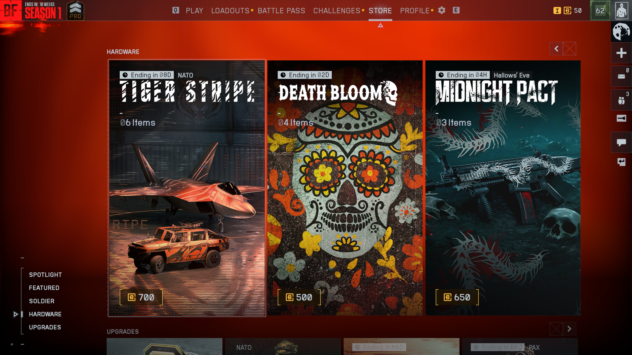Open the chat bubble icon
Viewport: 632px width, 355px height.
tap(621, 142)
